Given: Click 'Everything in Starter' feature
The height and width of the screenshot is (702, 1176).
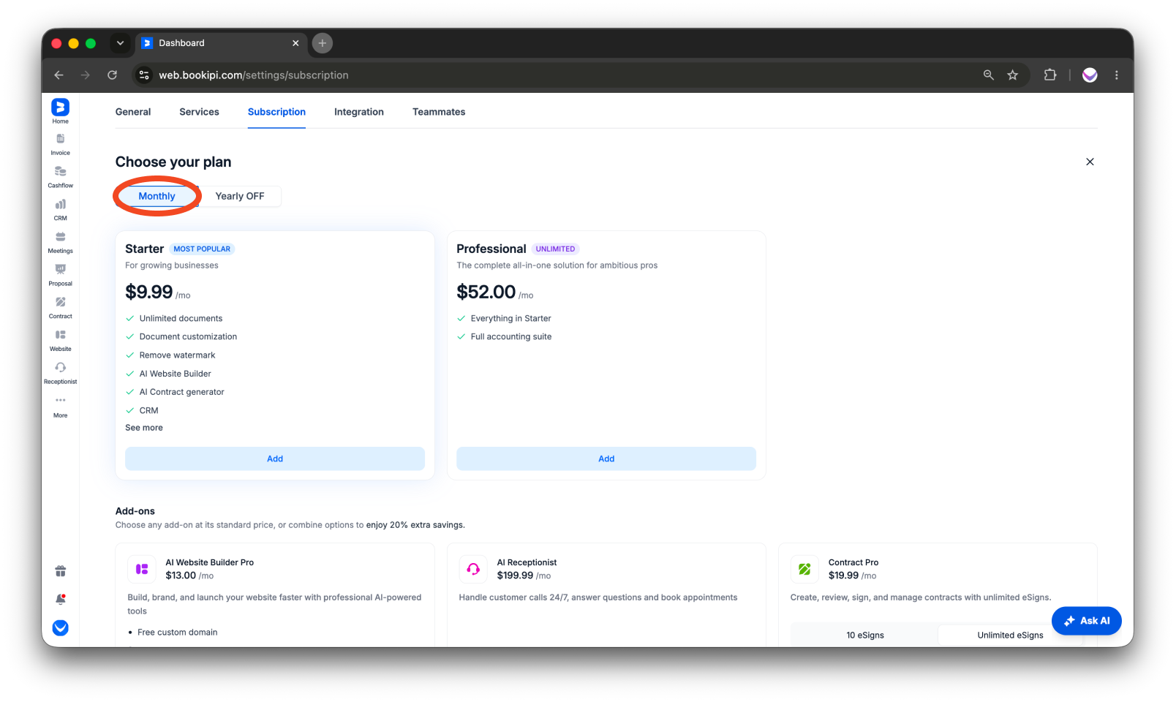Looking at the screenshot, I should [510, 318].
